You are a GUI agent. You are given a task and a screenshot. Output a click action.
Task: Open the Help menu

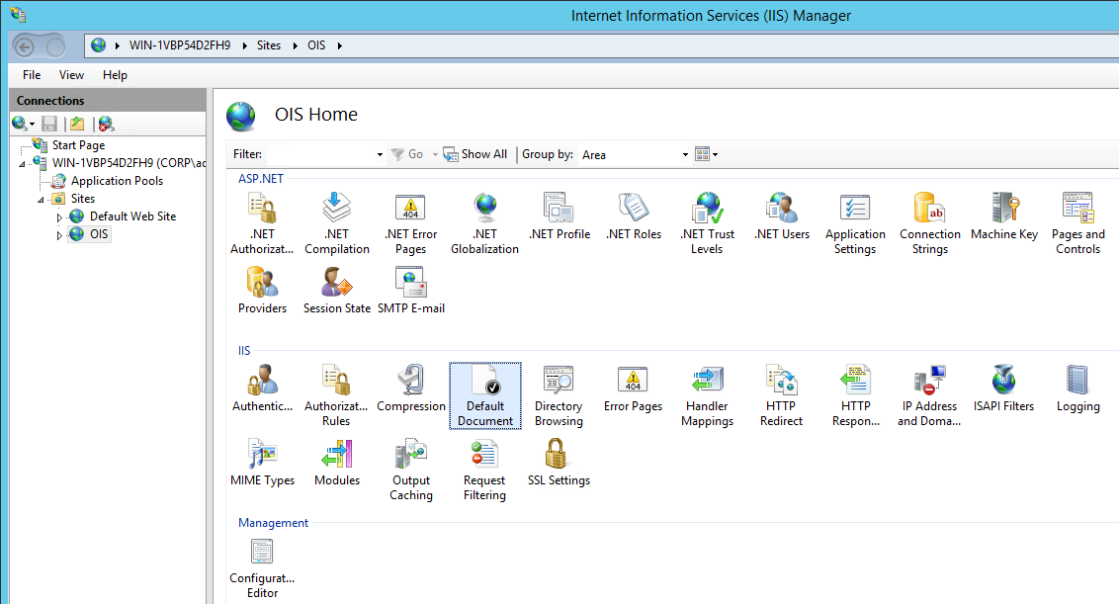pos(115,75)
